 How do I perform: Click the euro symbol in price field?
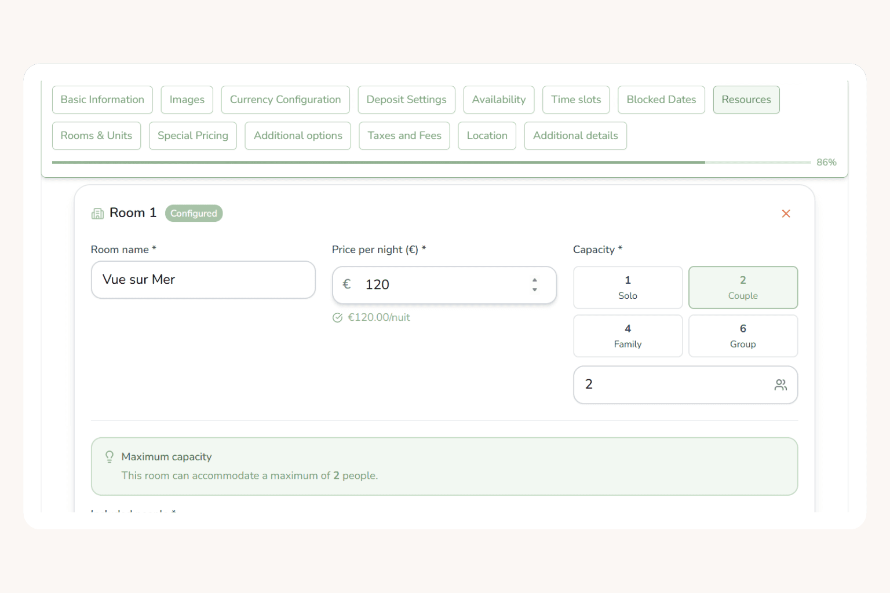tap(346, 284)
